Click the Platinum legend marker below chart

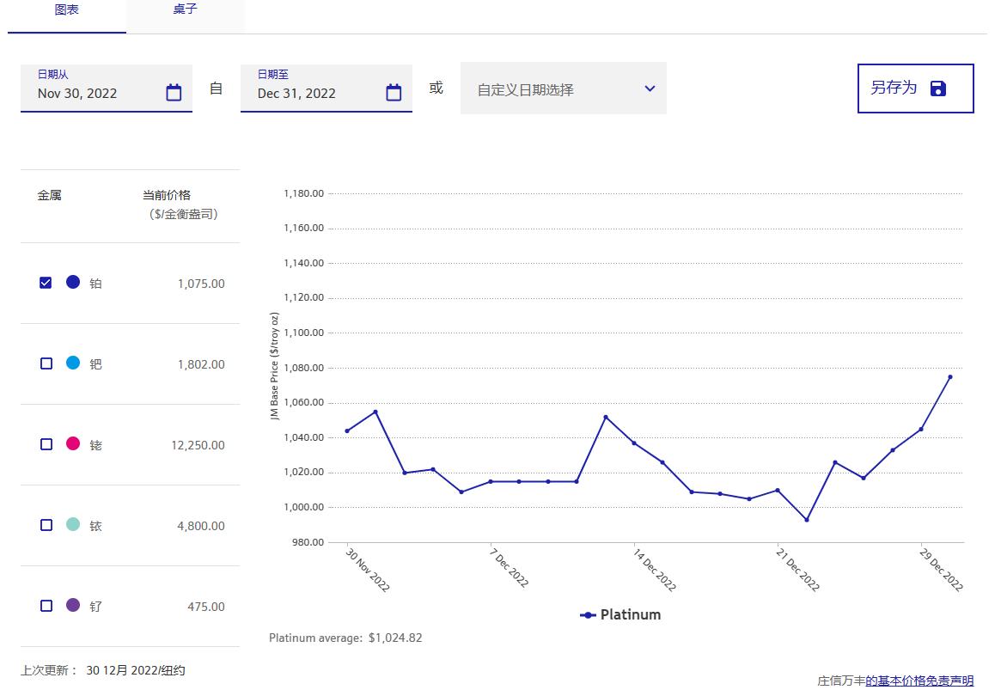[589, 615]
